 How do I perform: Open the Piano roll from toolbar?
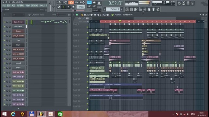136,9
